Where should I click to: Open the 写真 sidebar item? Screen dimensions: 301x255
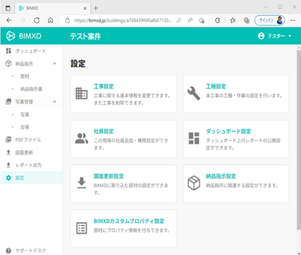tap(25, 115)
